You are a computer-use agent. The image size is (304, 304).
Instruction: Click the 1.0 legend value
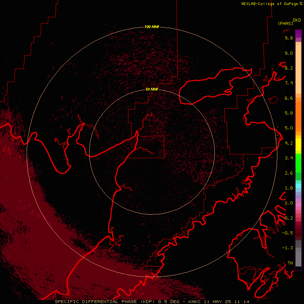pyautogui.click(x=289, y=203)
